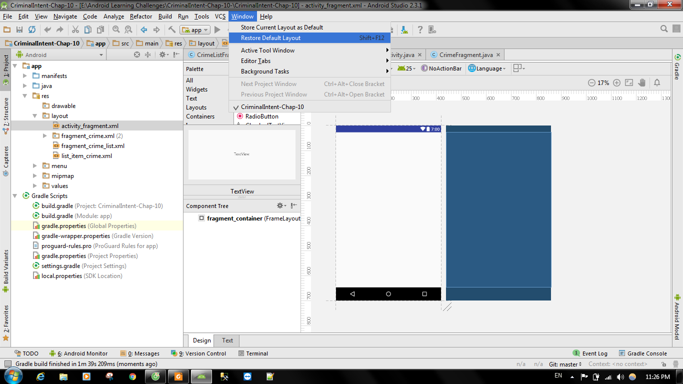Toggle the Android Model tool window button

tap(677, 317)
